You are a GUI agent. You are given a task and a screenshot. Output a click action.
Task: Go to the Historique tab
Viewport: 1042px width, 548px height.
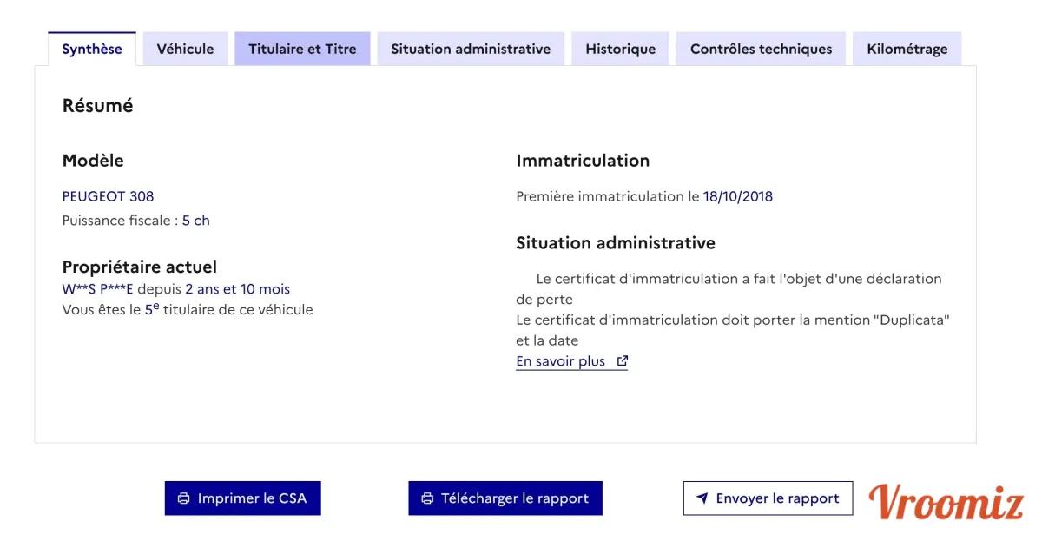pos(620,49)
